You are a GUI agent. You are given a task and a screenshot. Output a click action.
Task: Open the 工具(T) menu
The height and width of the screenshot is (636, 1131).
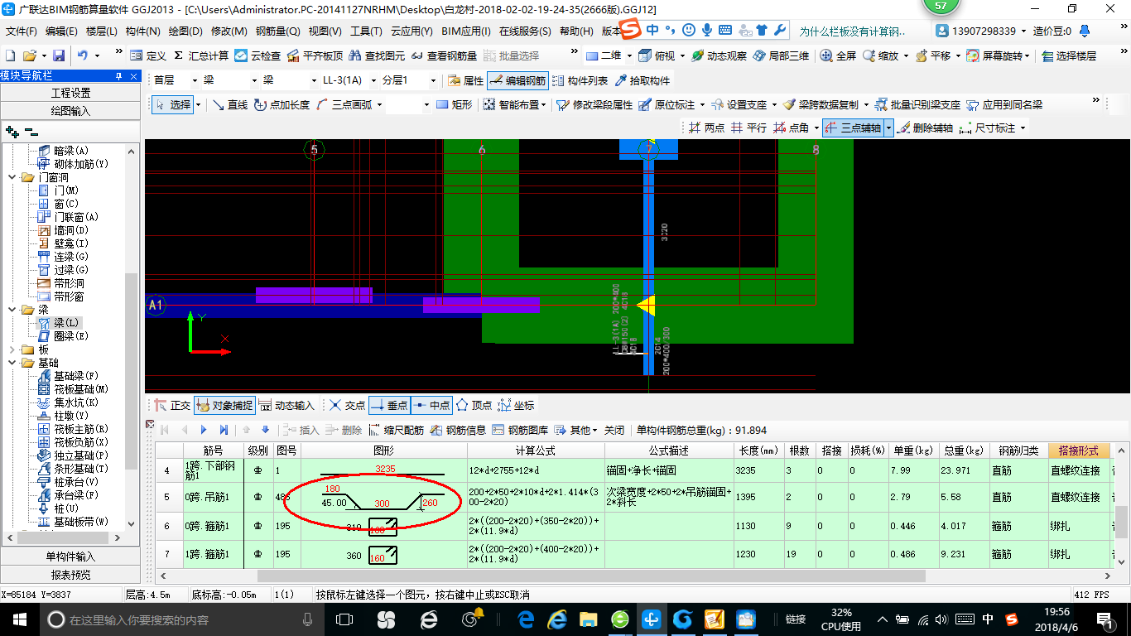click(x=366, y=31)
